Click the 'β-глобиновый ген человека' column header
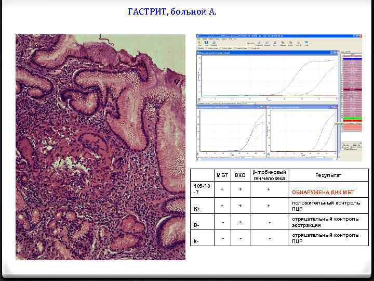The width and height of the screenshot is (374, 281). coord(269,175)
